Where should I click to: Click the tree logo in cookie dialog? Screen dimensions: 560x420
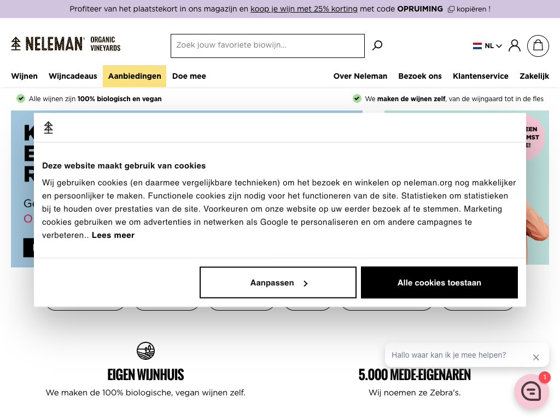[49, 127]
